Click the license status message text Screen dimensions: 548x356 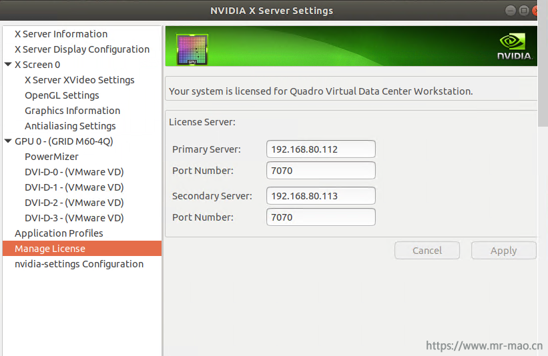(x=321, y=91)
